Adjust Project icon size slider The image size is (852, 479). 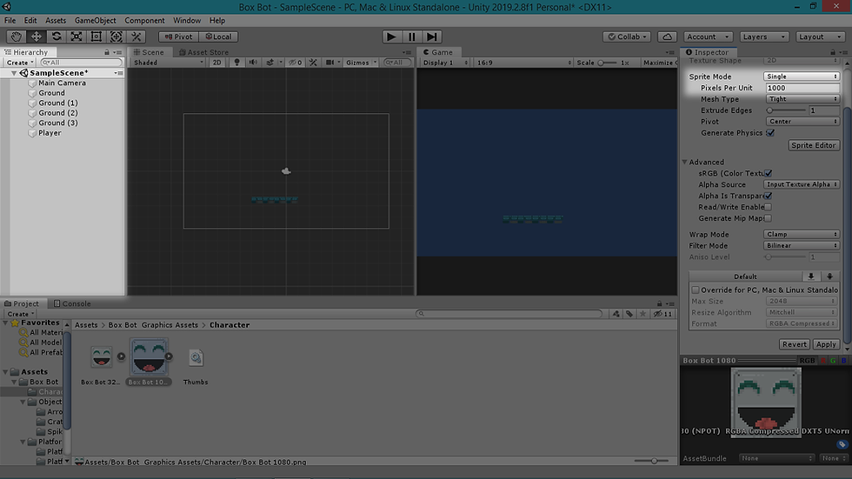[x=653, y=461]
